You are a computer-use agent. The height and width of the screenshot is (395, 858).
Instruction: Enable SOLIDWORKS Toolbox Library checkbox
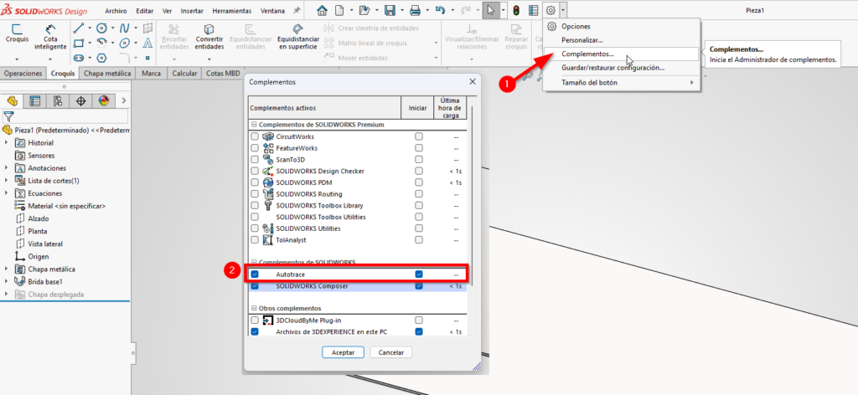click(x=255, y=205)
